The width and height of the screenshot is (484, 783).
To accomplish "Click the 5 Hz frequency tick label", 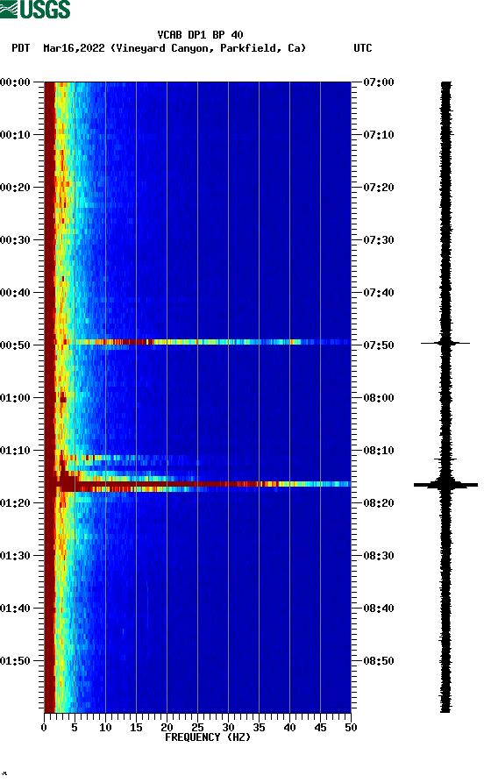I will tap(75, 728).
